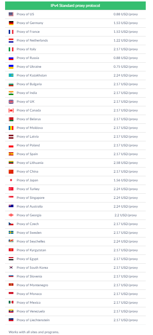Click the Canada flag icon
Viewport: 153px width, 335px height.
[x=11, y=110]
